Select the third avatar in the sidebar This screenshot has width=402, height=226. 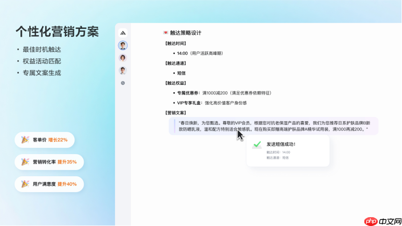(x=123, y=70)
